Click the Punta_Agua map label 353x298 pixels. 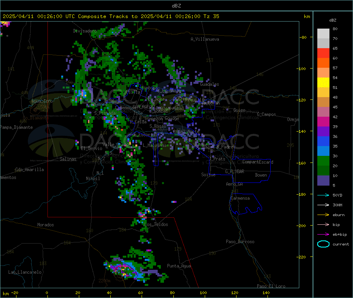click(179, 266)
